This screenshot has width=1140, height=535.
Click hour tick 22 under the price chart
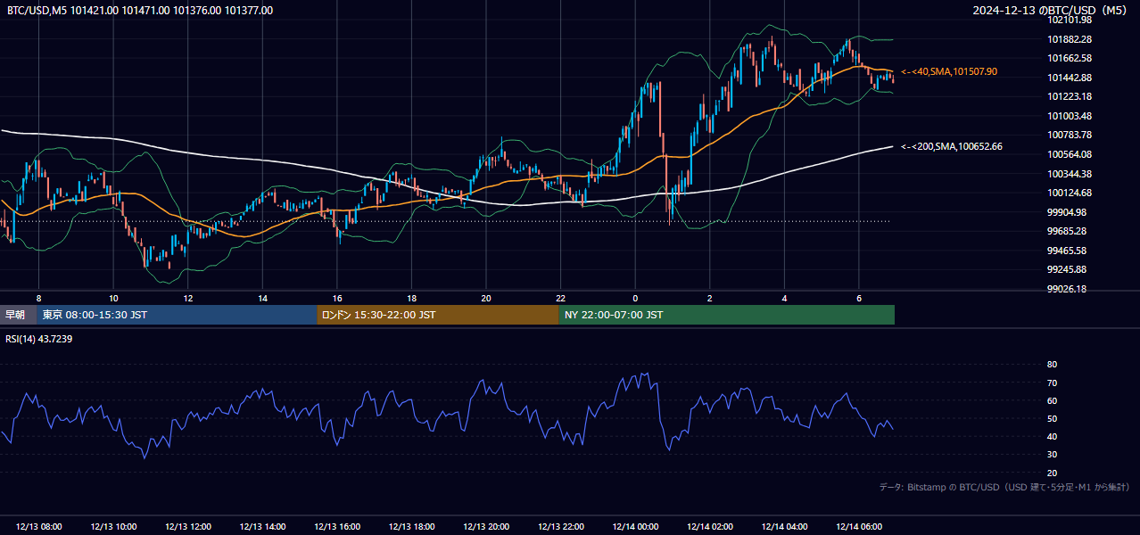(x=561, y=298)
